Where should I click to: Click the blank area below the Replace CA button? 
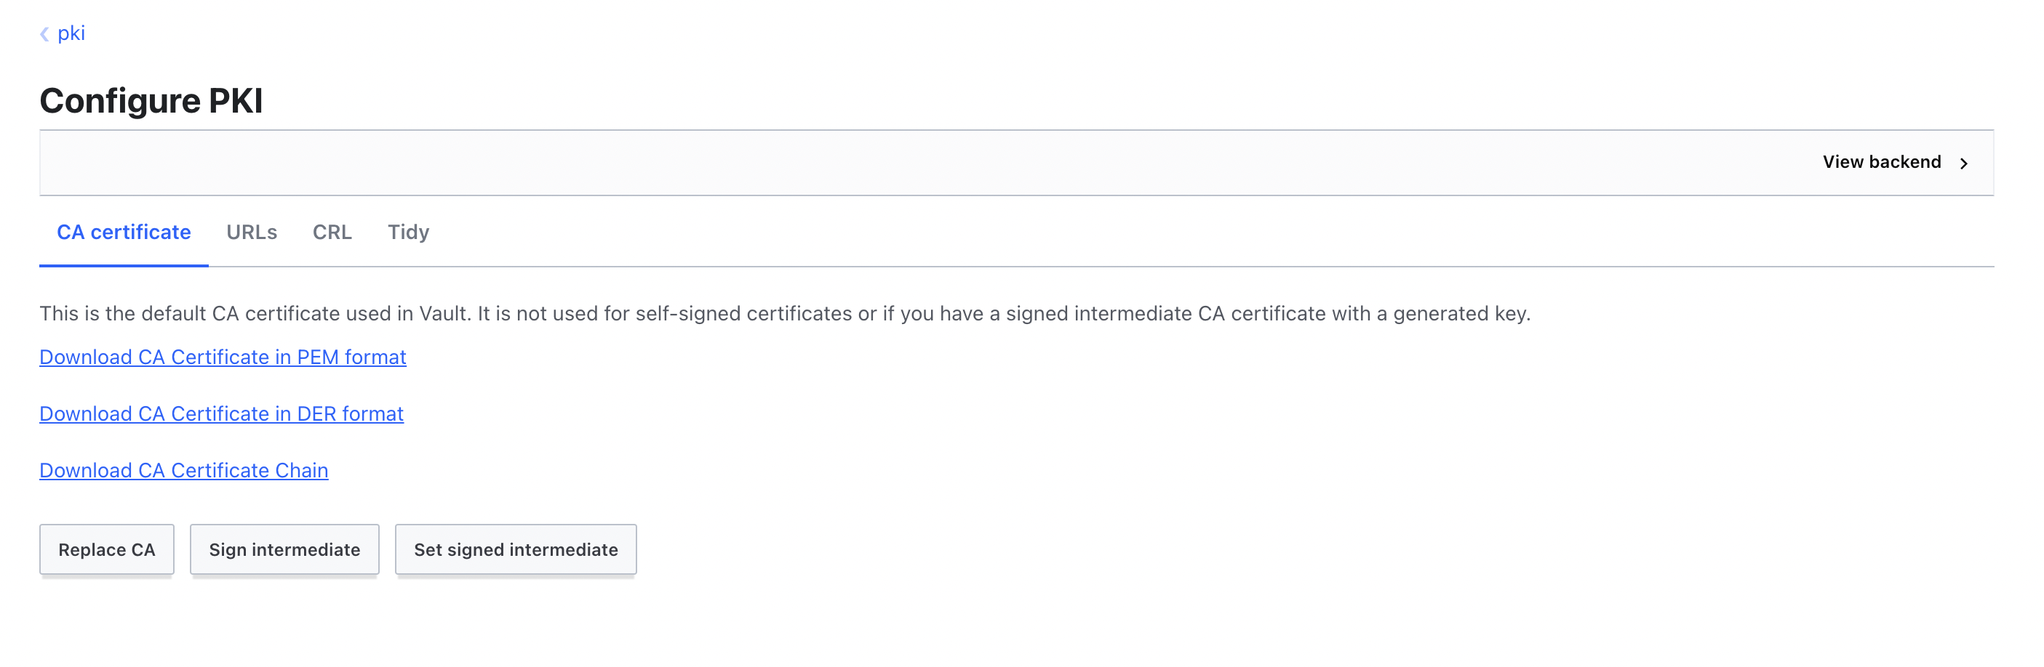coord(106,626)
